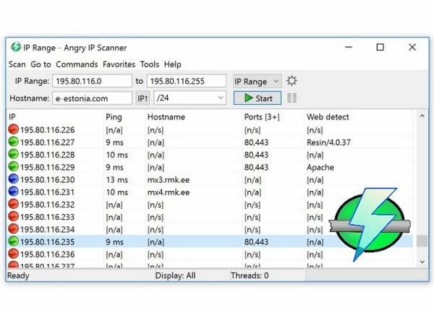Click ports 80,443 in highlighted row 195.80.116.235
This screenshot has width=434, height=313.
click(x=256, y=242)
